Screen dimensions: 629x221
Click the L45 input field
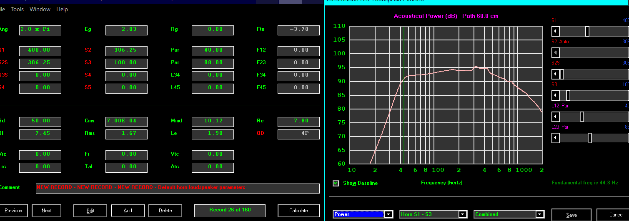click(x=213, y=88)
